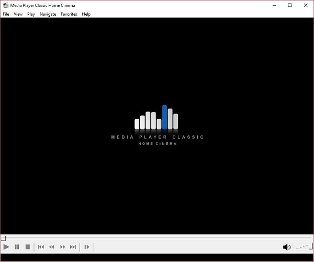
Task: Open the Favorites menu
Action: 69,14
